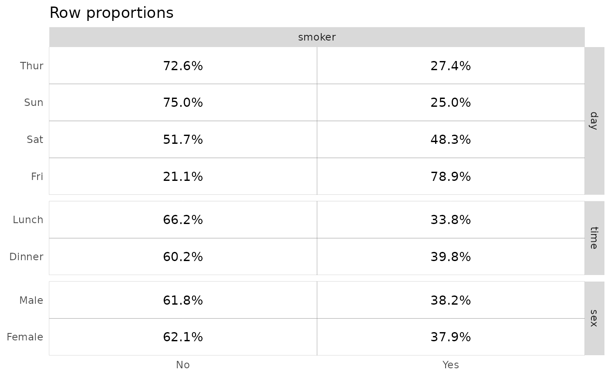Image resolution: width=611 pixels, height=377 pixels.
Task: Click the Thur Yes cell showing 27.4%
Action: tap(450, 66)
